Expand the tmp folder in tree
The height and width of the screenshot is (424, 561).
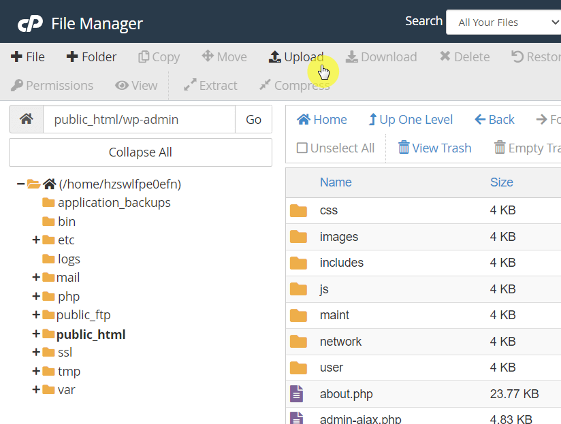click(36, 371)
